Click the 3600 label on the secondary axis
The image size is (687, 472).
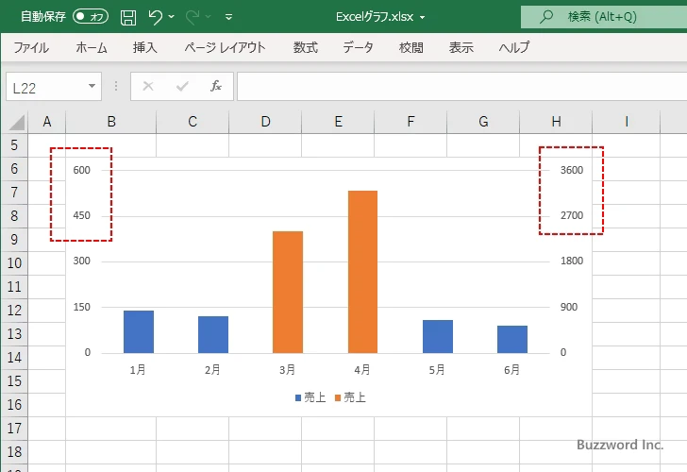[572, 170]
